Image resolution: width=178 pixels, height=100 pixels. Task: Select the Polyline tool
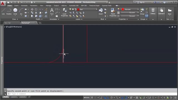point(9,11)
